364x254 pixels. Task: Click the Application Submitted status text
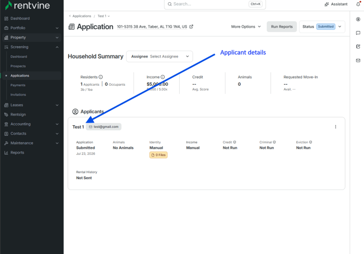[85, 148]
